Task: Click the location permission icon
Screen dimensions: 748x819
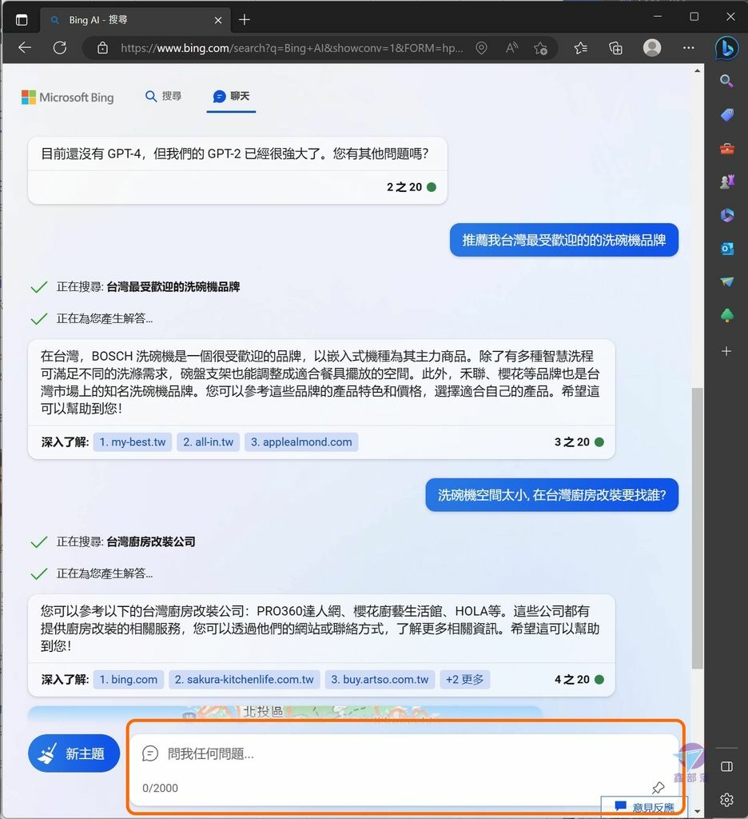Action: tap(481, 48)
